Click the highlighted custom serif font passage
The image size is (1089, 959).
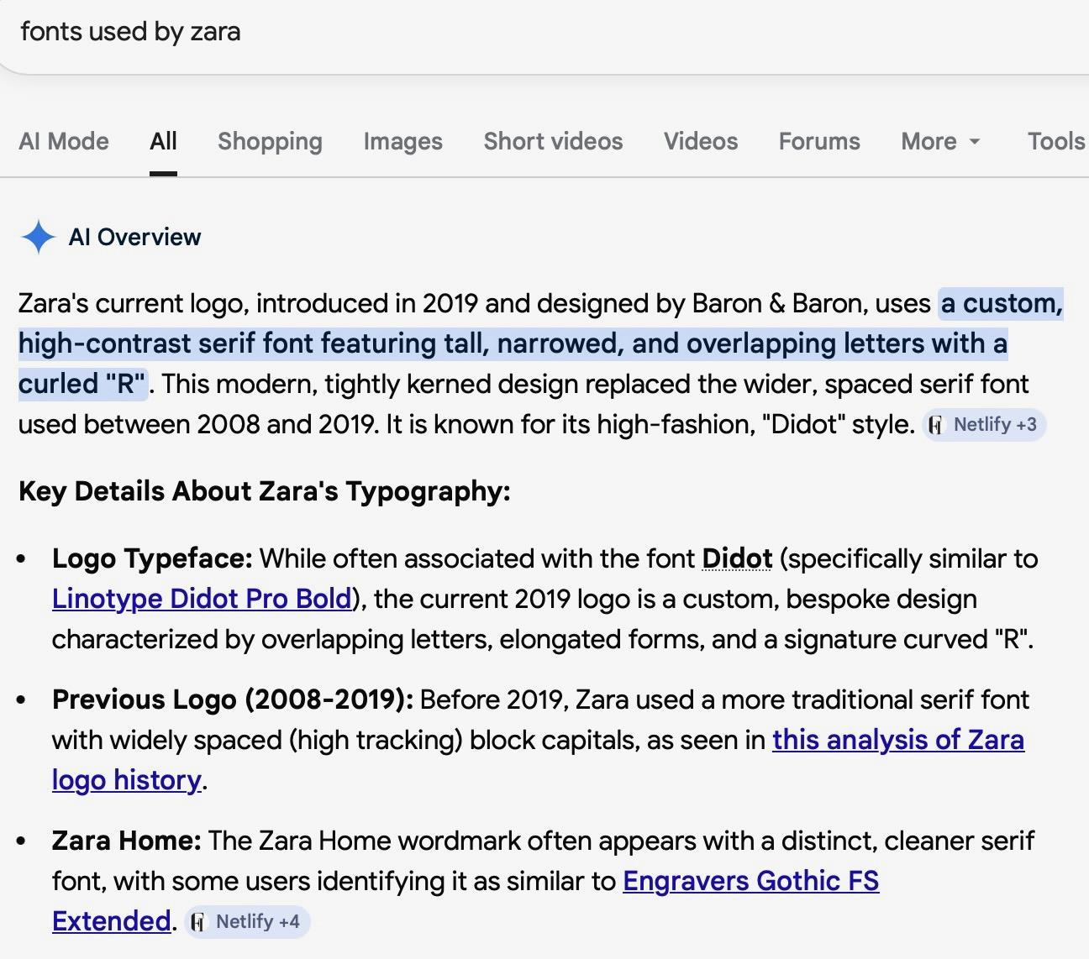(x=513, y=343)
